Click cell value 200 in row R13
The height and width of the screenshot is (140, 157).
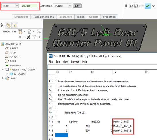pyautogui.click(x=88, y=130)
